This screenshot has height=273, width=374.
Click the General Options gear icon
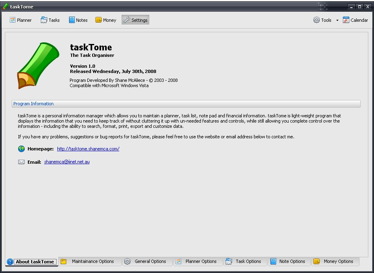[127, 261]
